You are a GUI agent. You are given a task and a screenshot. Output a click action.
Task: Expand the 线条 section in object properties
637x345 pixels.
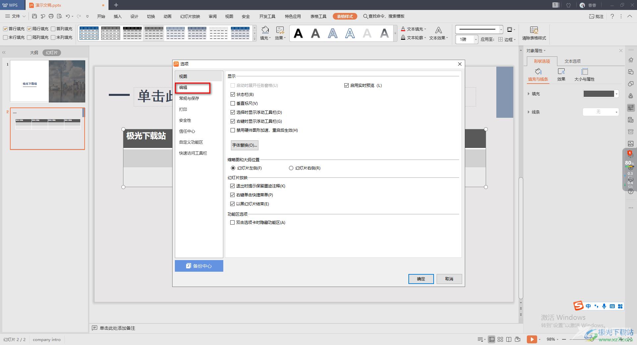[x=529, y=112]
